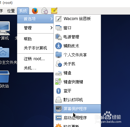Click the 个人文件共享 folder icon
Viewport: 130px width, 127px height.
(59, 55)
